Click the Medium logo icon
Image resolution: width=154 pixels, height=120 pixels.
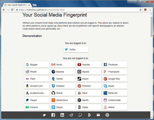tap(27, 107)
